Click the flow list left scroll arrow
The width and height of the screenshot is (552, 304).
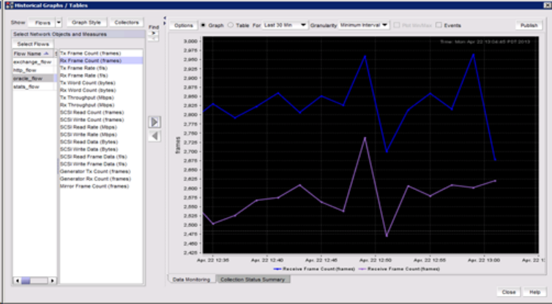17,281
